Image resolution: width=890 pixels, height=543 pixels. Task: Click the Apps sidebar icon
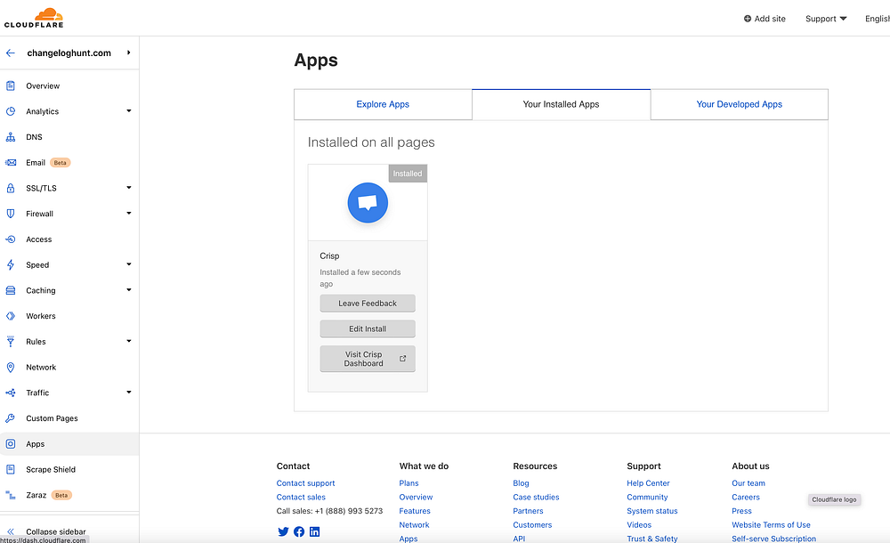pyautogui.click(x=10, y=443)
